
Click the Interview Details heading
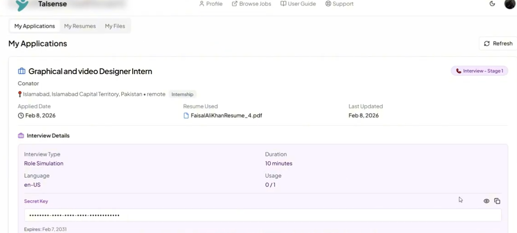coord(48,136)
